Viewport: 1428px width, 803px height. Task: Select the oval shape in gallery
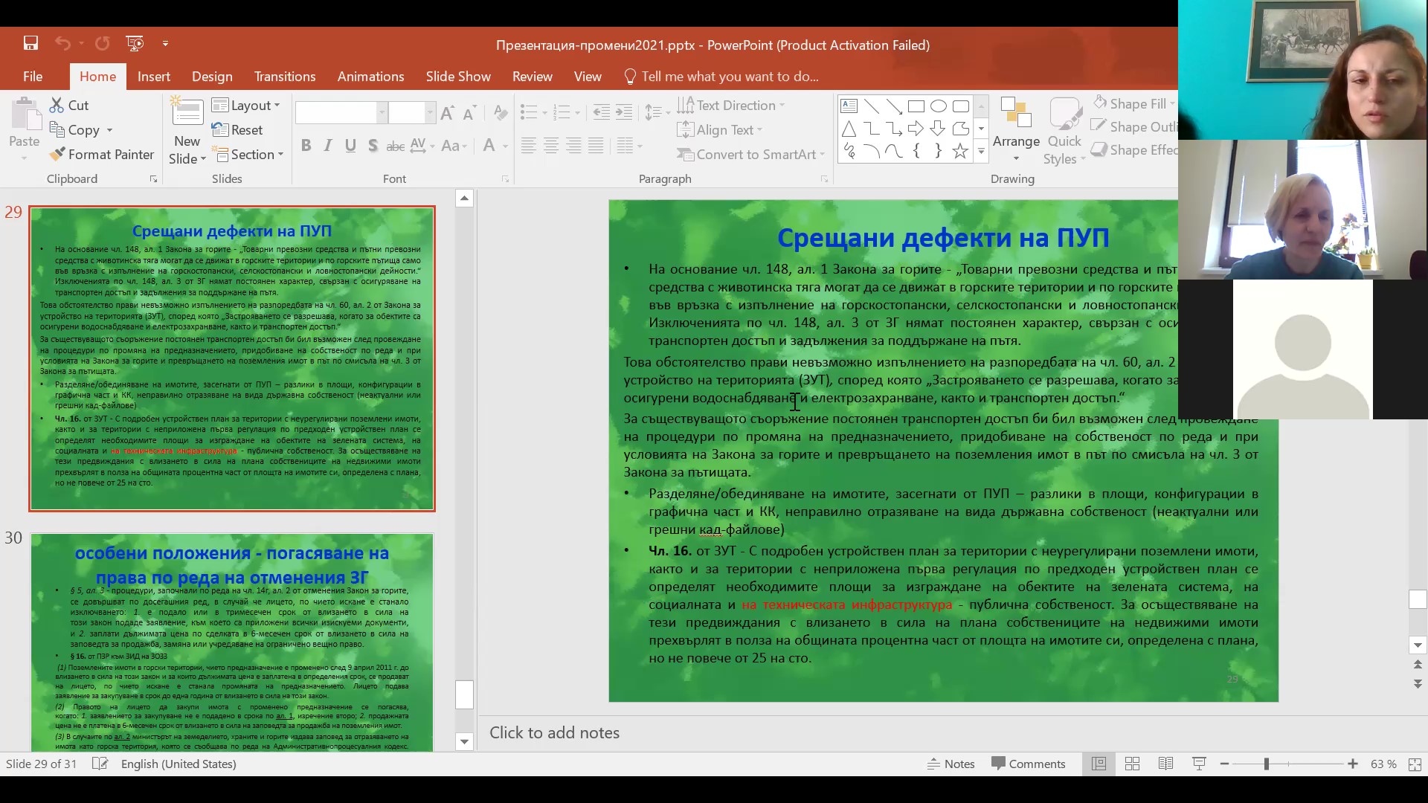tap(939, 106)
